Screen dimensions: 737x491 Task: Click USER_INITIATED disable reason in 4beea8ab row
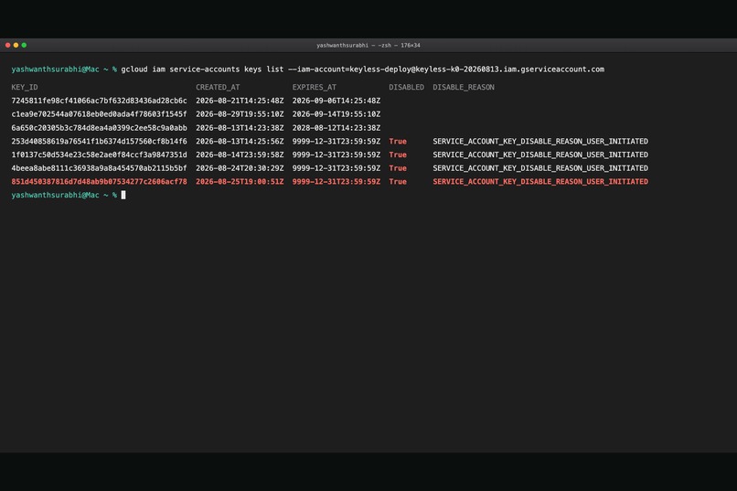click(x=540, y=168)
